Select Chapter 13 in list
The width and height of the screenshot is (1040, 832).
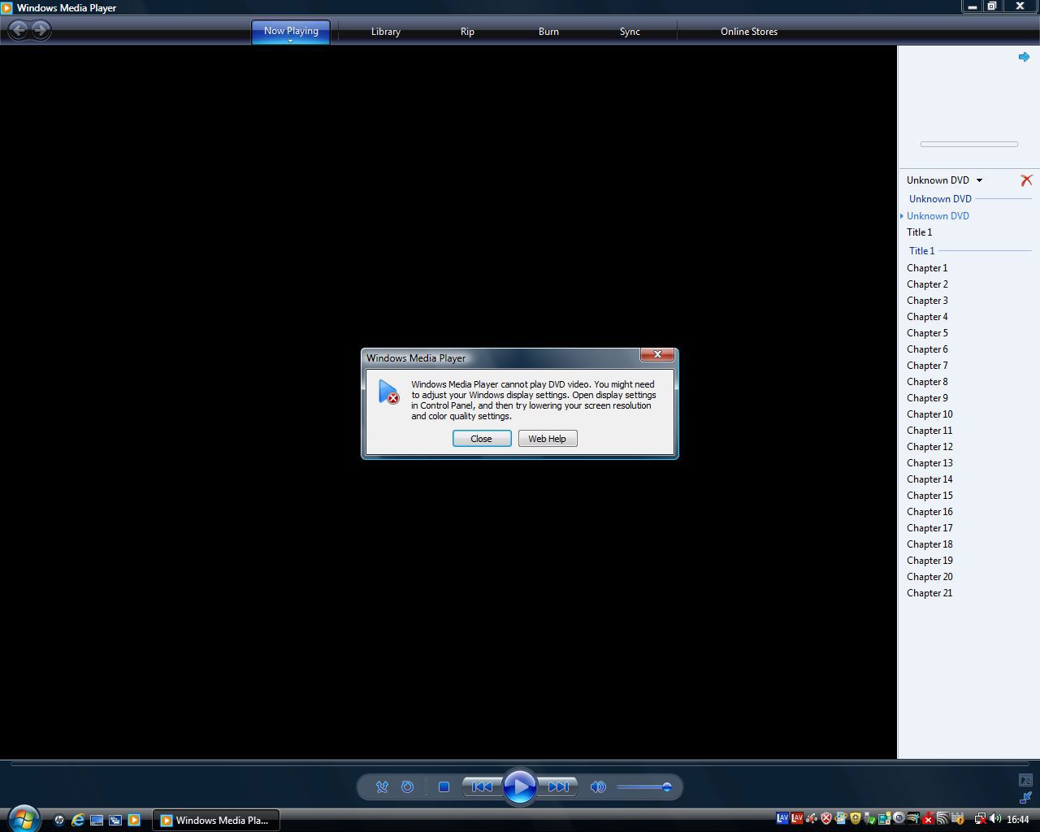[929, 463]
